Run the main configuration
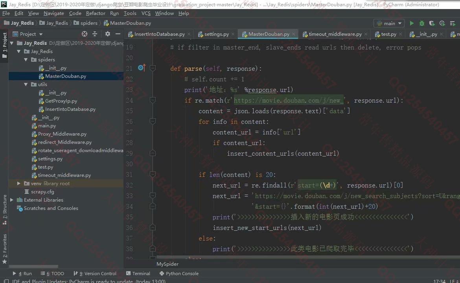 pyautogui.click(x=412, y=23)
